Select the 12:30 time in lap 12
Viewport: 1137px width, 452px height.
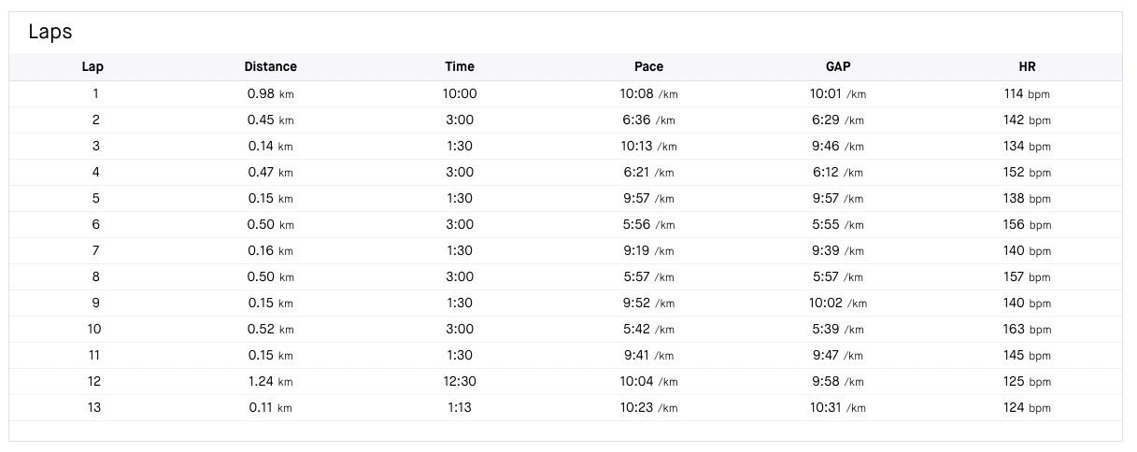click(460, 382)
